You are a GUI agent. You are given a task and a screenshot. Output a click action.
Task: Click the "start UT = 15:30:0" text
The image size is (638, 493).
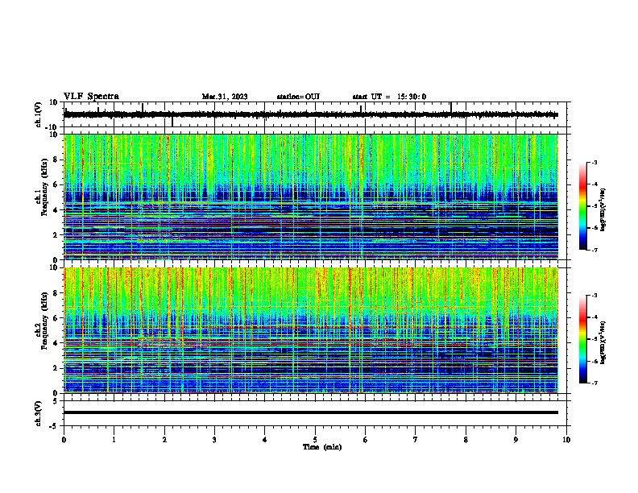coord(389,97)
